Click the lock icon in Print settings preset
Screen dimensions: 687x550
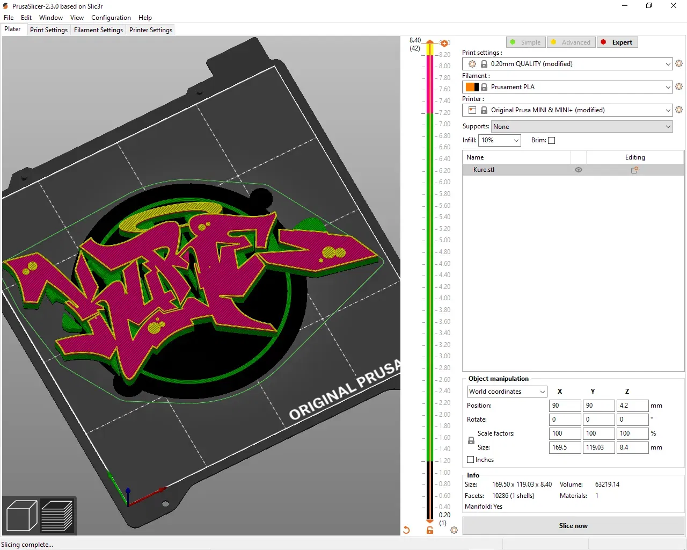tap(484, 64)
